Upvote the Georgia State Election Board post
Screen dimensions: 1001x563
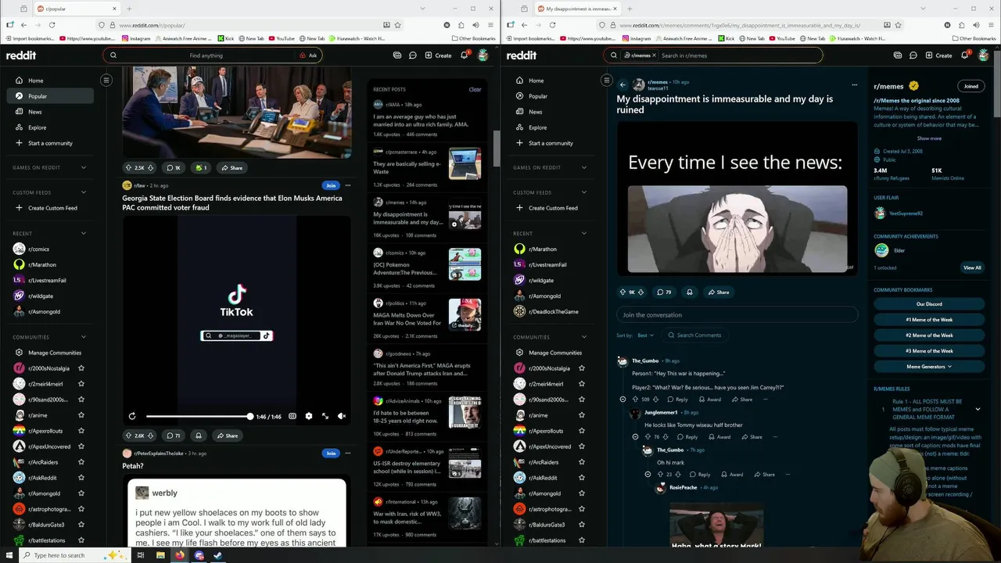[129, 436]
